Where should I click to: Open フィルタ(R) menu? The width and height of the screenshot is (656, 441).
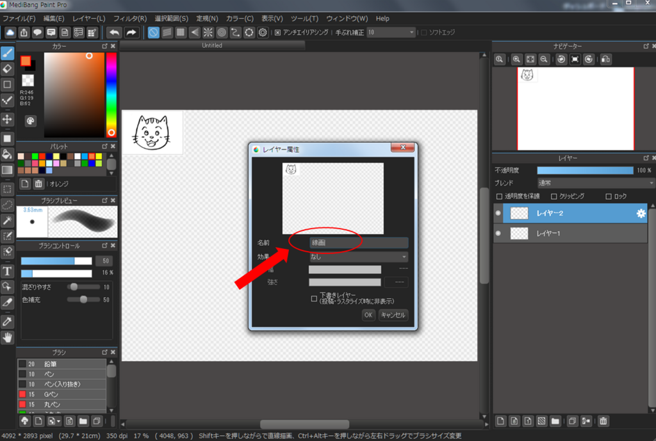pos(130,19)
